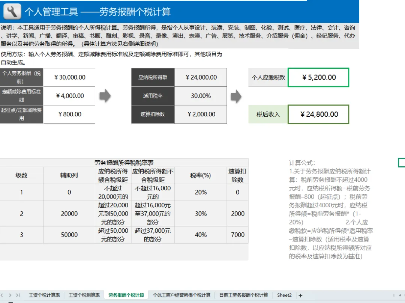Click the 超过50,000元的部分 bracket cell

coord(113,235)
